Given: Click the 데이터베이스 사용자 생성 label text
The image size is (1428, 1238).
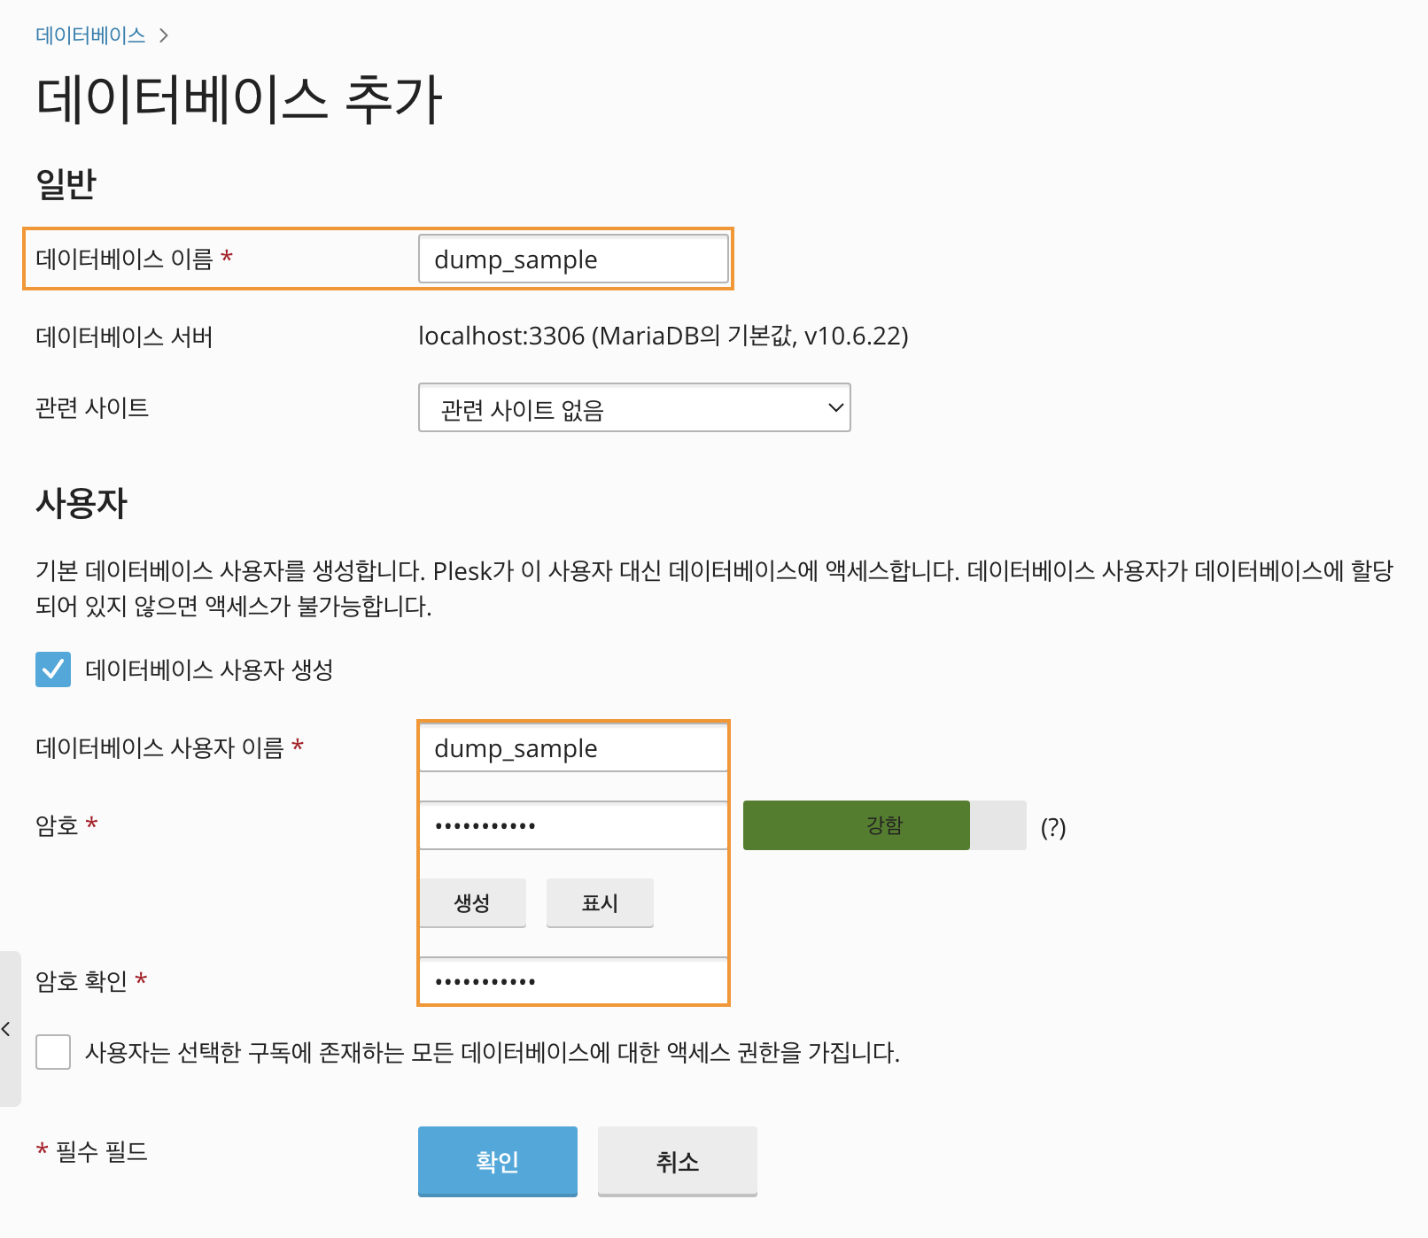Looking at the screenshot, I should tap(209, 669).
